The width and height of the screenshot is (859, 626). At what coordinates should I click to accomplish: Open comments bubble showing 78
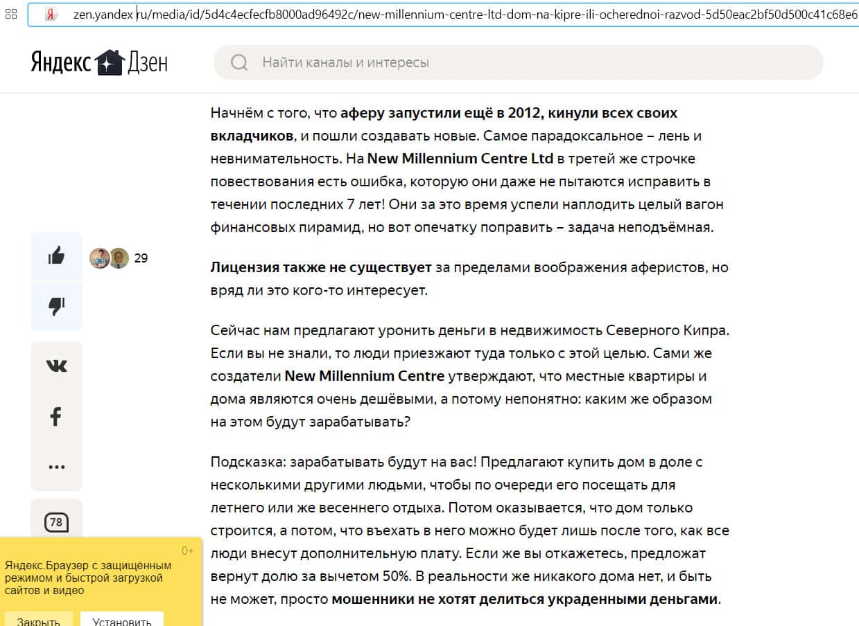[56, 522]
